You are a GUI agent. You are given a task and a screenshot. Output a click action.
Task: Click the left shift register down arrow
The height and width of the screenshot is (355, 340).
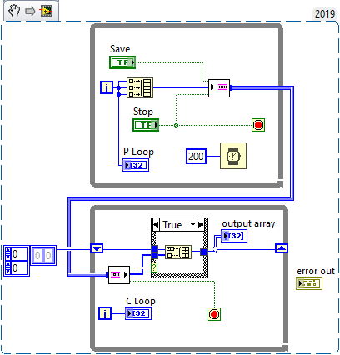point(97,248)
